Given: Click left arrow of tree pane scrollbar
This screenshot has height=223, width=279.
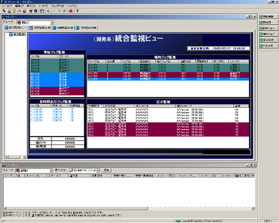Looking at the screenshot, I should pos(6,157).
